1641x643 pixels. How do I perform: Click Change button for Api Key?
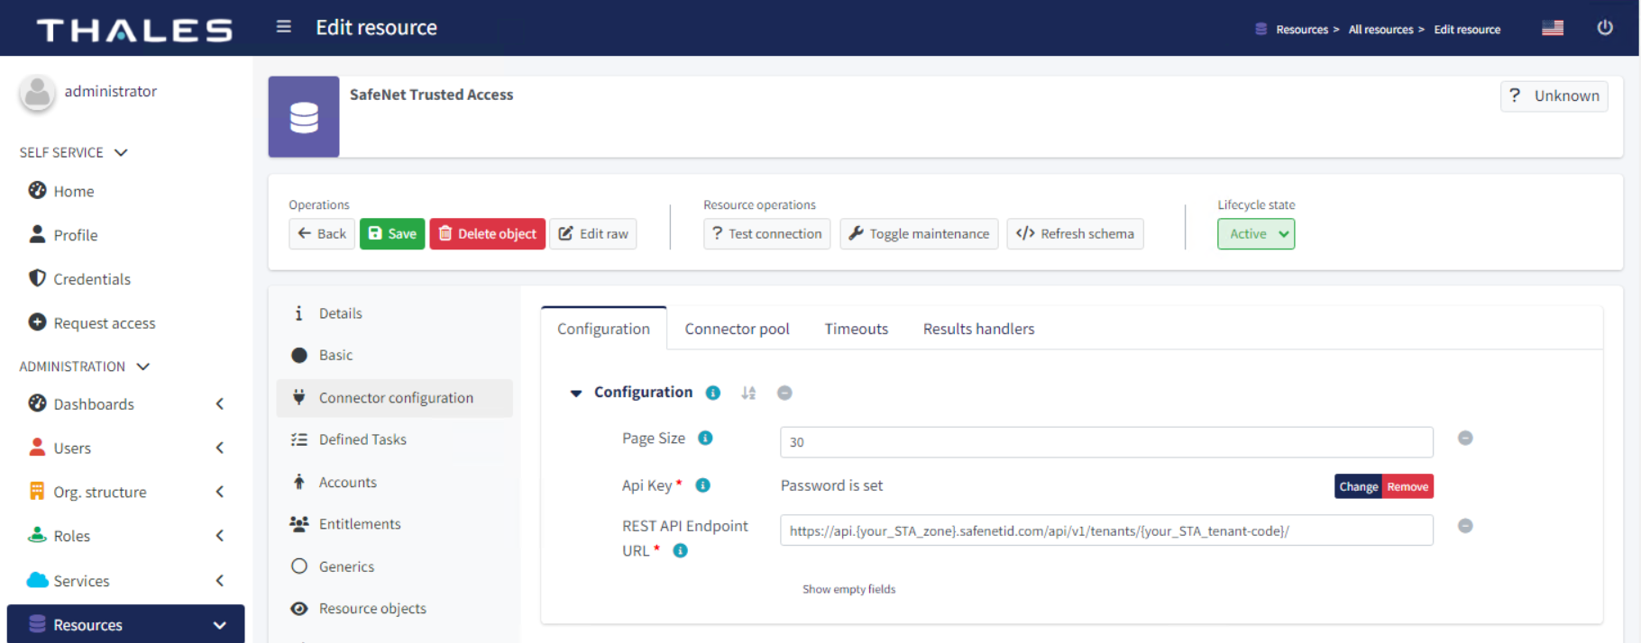click(x=1359, y=486)
